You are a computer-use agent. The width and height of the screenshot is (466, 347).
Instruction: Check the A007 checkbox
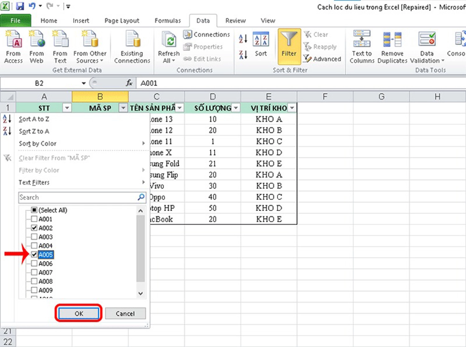click(x=34, y=272)
